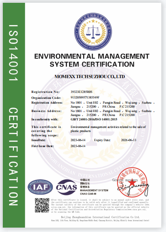The width and height of the screenshot is (166, 232).
Task: Click the certification body scales logo
Action: (x=93, y=31)
